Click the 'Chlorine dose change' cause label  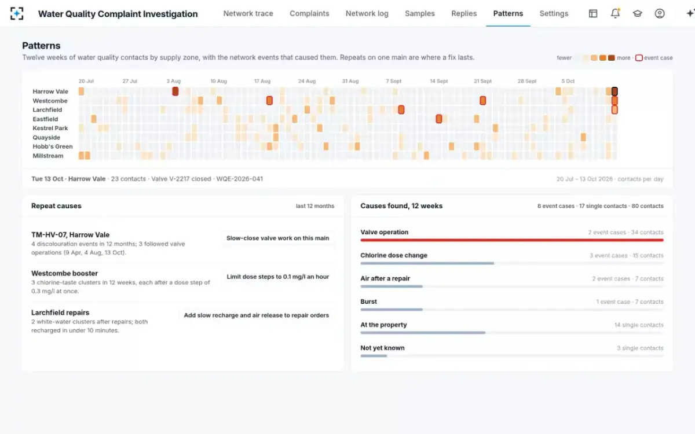pyautogui.click(x=394, y=255)
